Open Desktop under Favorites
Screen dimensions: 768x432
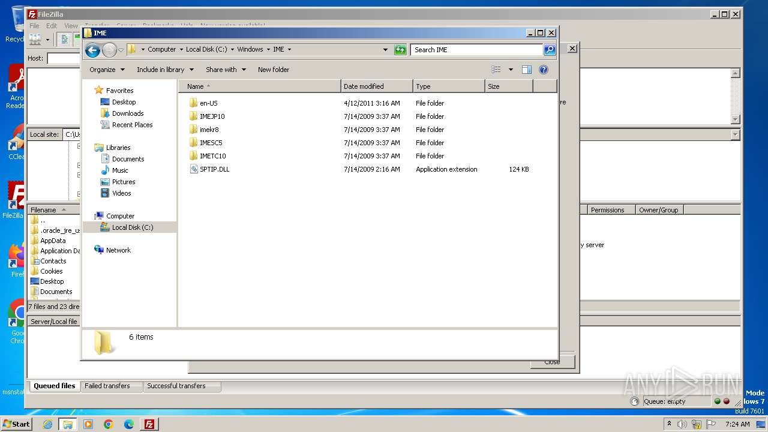[124, 102]
